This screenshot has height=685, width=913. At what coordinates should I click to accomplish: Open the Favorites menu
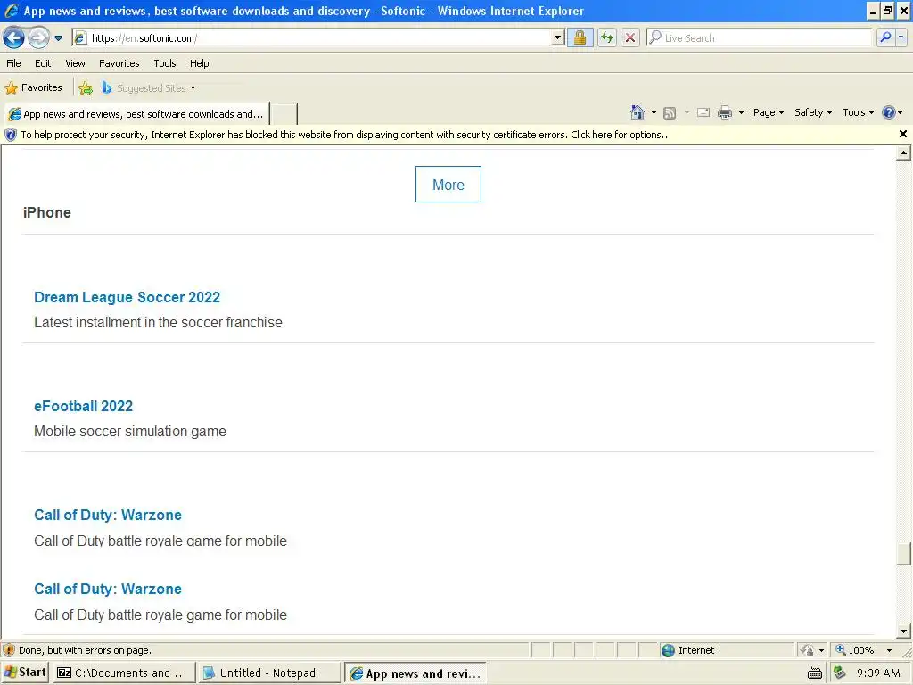(119, 63)
